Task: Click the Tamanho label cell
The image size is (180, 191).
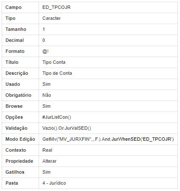Action: pyautogui.click(x=20, y=29)
